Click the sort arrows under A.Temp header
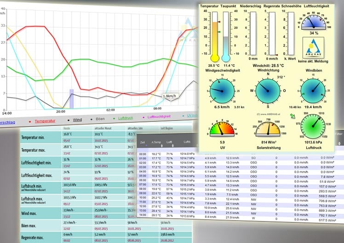Screen dimensions: 344x243 tap(162, 146)
